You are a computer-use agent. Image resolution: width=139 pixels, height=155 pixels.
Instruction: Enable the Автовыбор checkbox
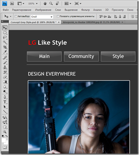coord(16,16)
